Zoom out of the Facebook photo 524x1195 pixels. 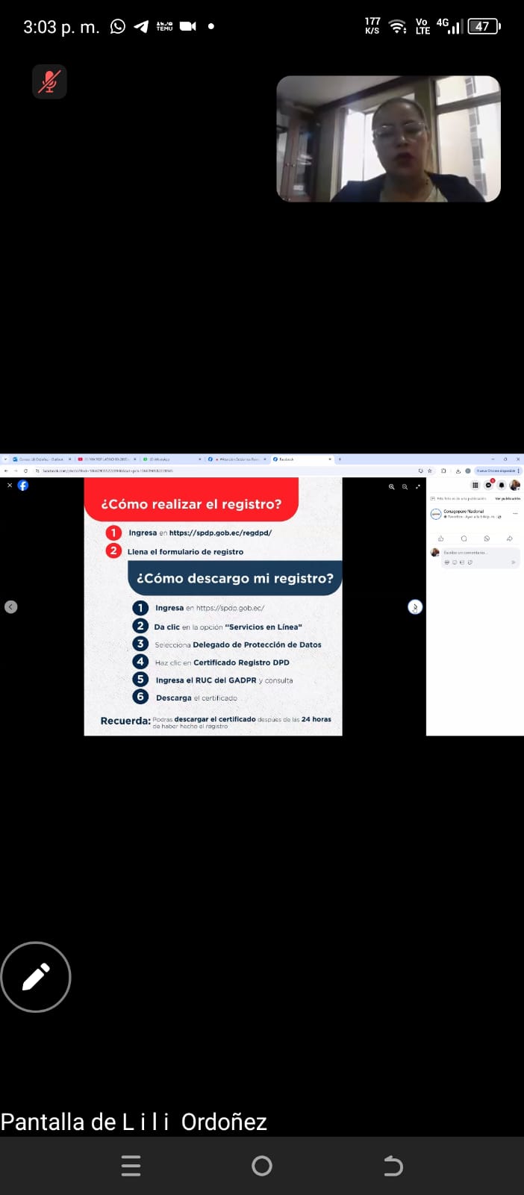click(x=405, y=486)
